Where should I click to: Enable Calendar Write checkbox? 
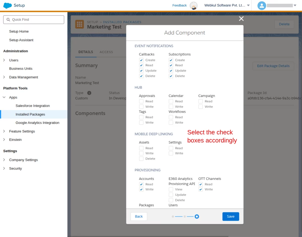tap(171, 107)
